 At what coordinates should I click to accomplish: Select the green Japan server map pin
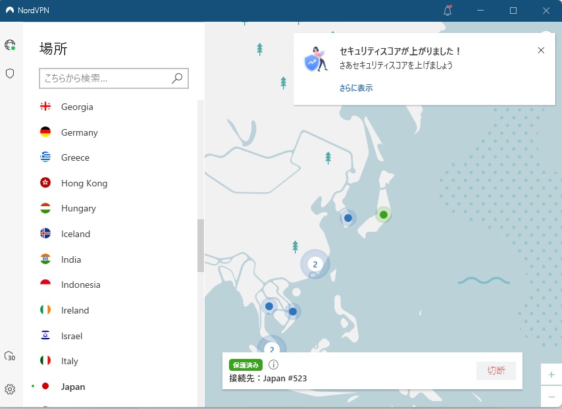[x=384, y=215]
